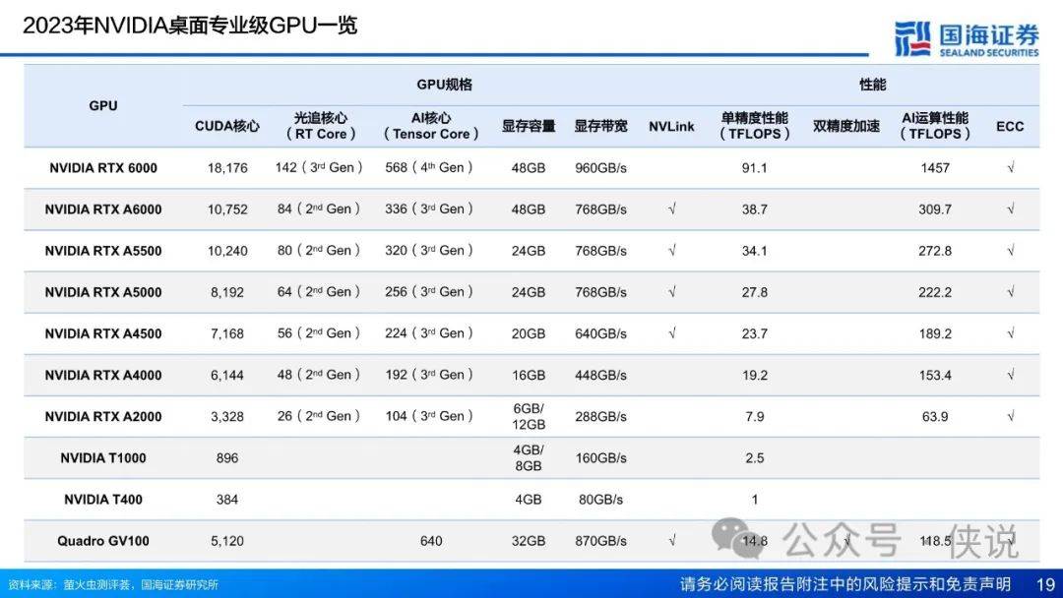The width and height of the screenshot is (1063, 598).
Task: Click the Tensor core cell "336 (3rd Gen)"
Action: (x=429, y=209)
